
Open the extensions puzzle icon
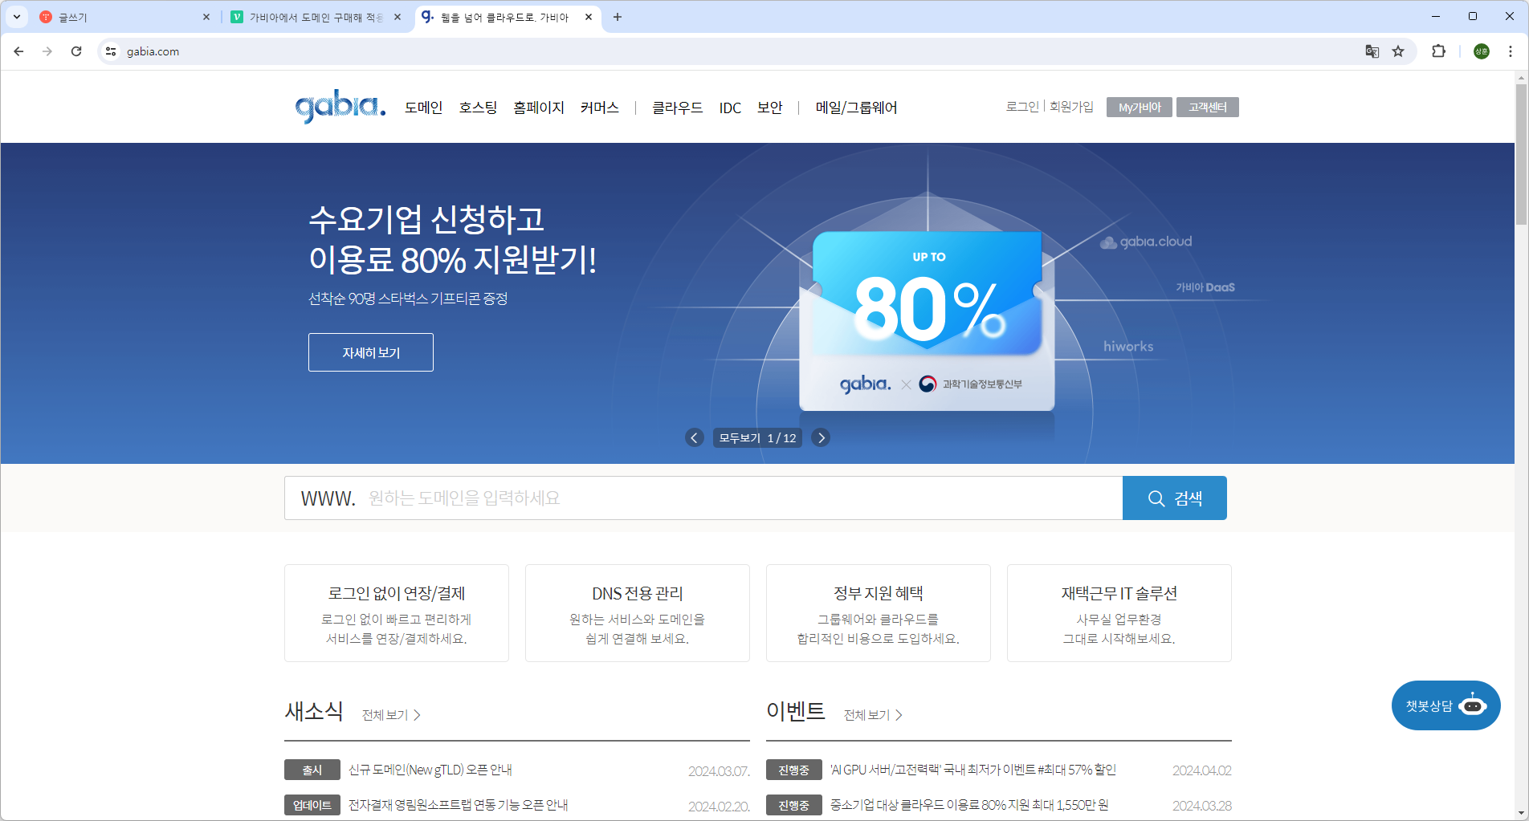[1438, 51]
